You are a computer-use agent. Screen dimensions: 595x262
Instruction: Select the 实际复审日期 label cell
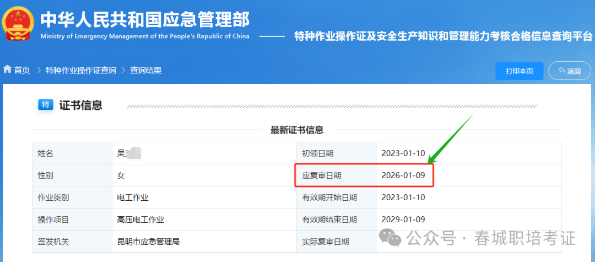(x=336, y=242)
